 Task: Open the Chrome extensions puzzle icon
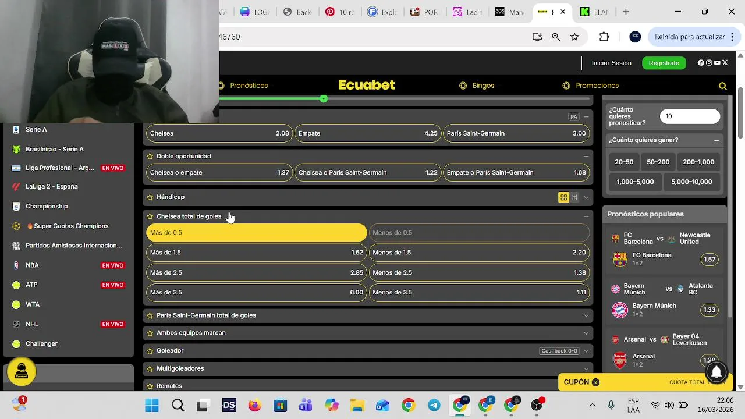pyautogui.click(x=604, y=37)
